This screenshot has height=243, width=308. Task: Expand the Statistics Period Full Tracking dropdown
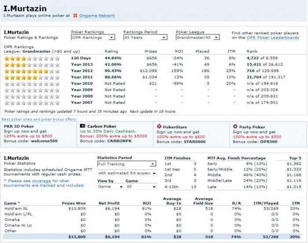127,164
